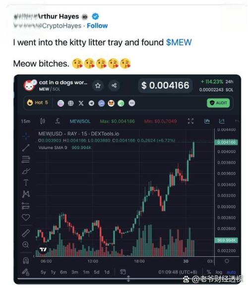
Task: Click the green AUDIT button
Action: tap(218, 103)
